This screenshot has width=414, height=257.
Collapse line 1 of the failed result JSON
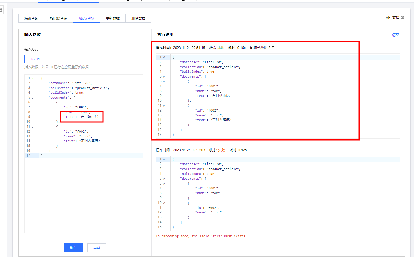(164, 160)
